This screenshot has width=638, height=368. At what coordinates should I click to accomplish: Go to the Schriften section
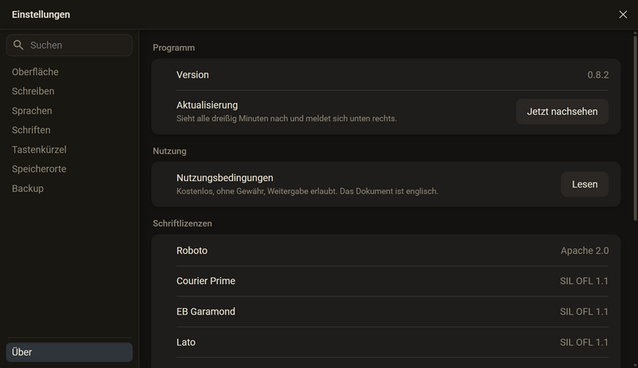tap(31, 130)
